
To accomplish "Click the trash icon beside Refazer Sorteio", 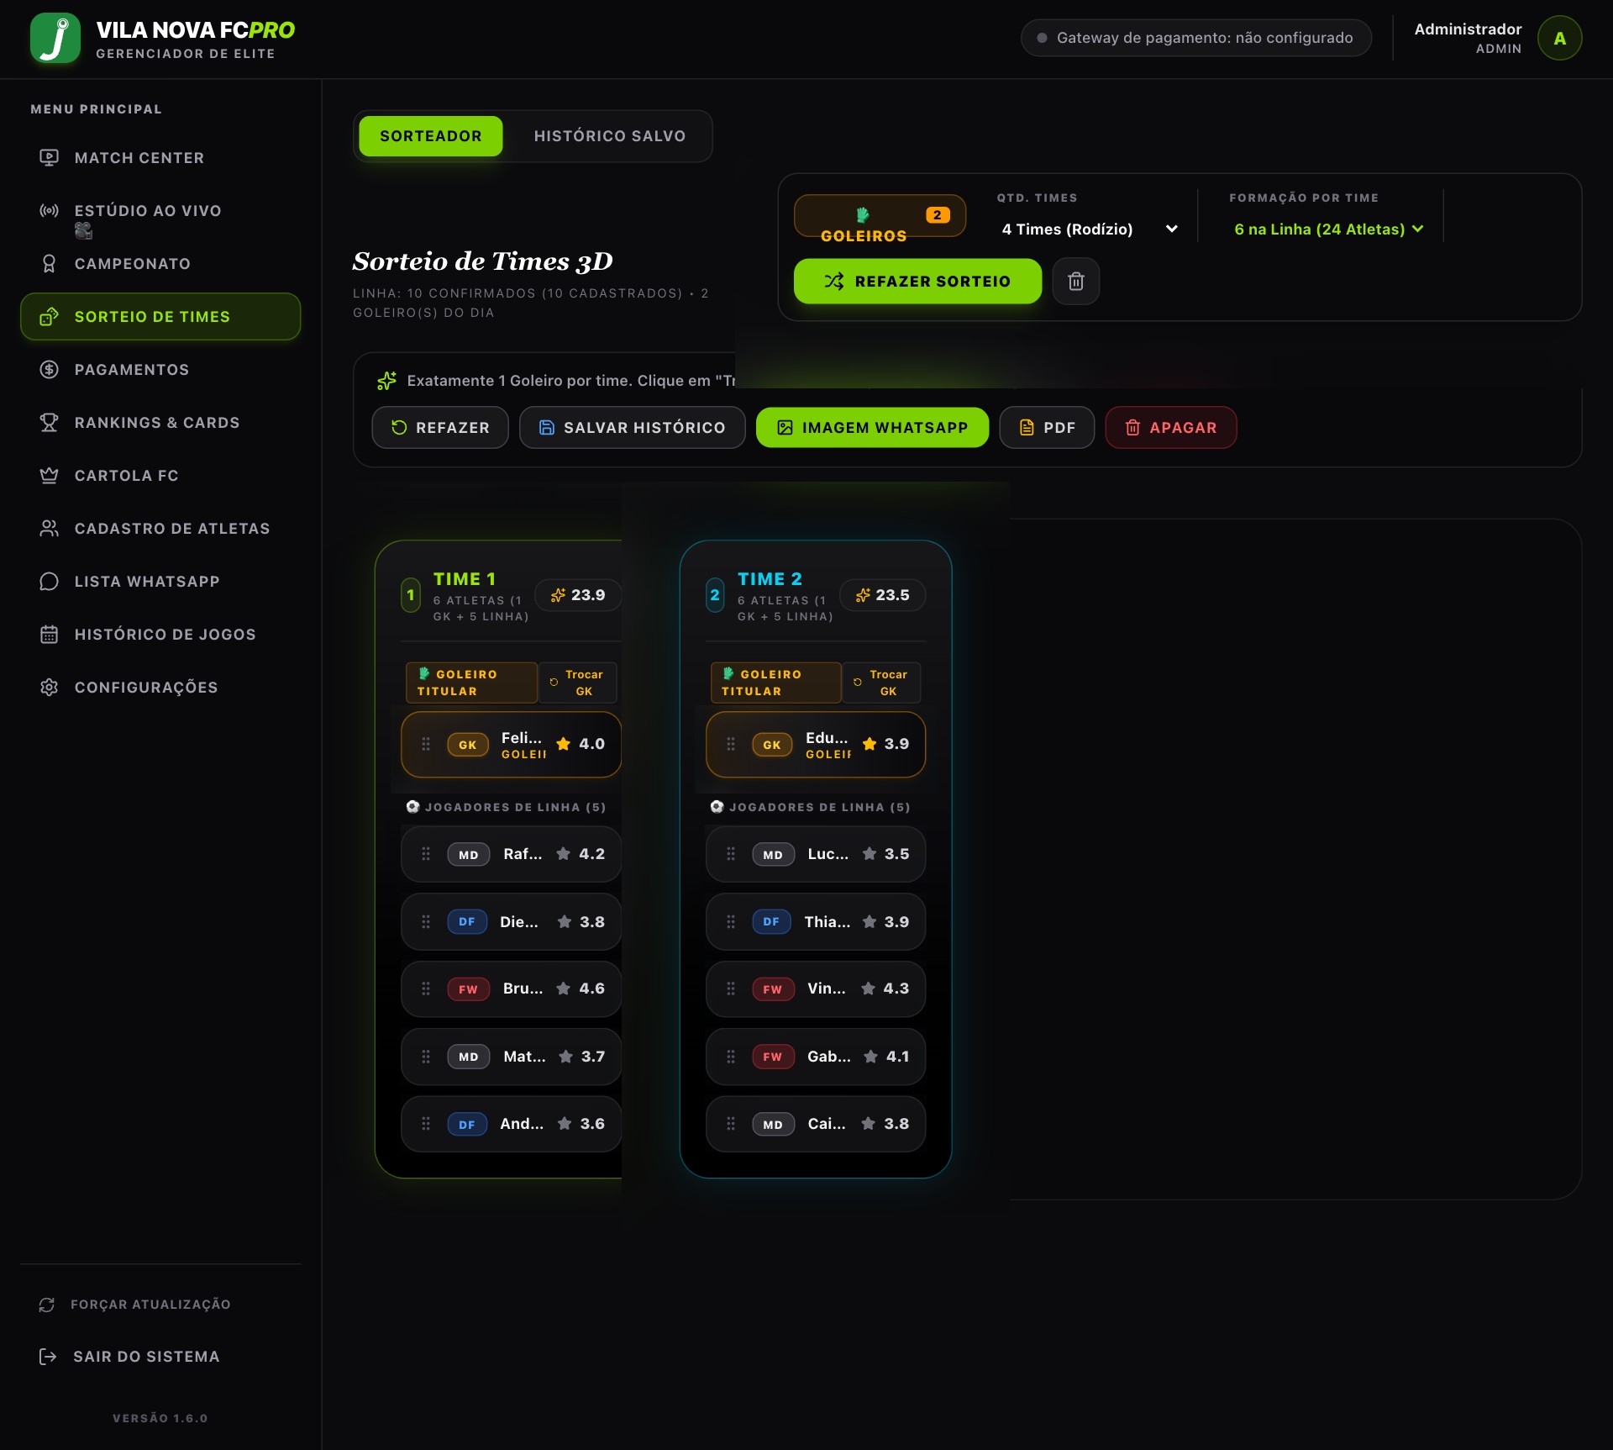I will click(x=1075, y=282).
